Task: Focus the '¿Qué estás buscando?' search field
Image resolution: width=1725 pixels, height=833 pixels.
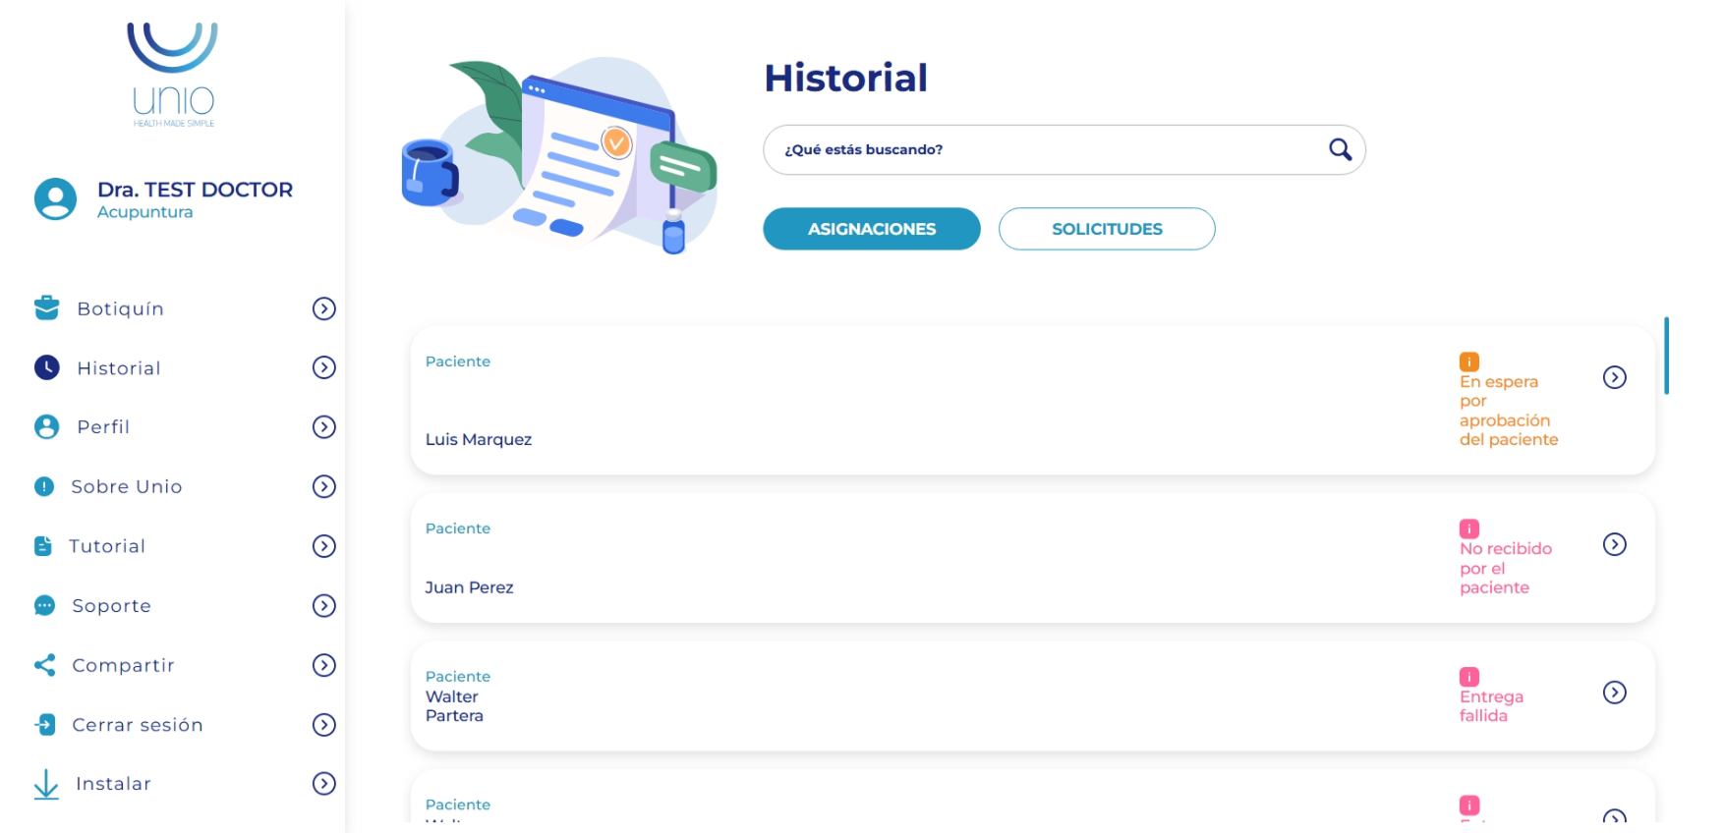Action: click(1042, 149)
